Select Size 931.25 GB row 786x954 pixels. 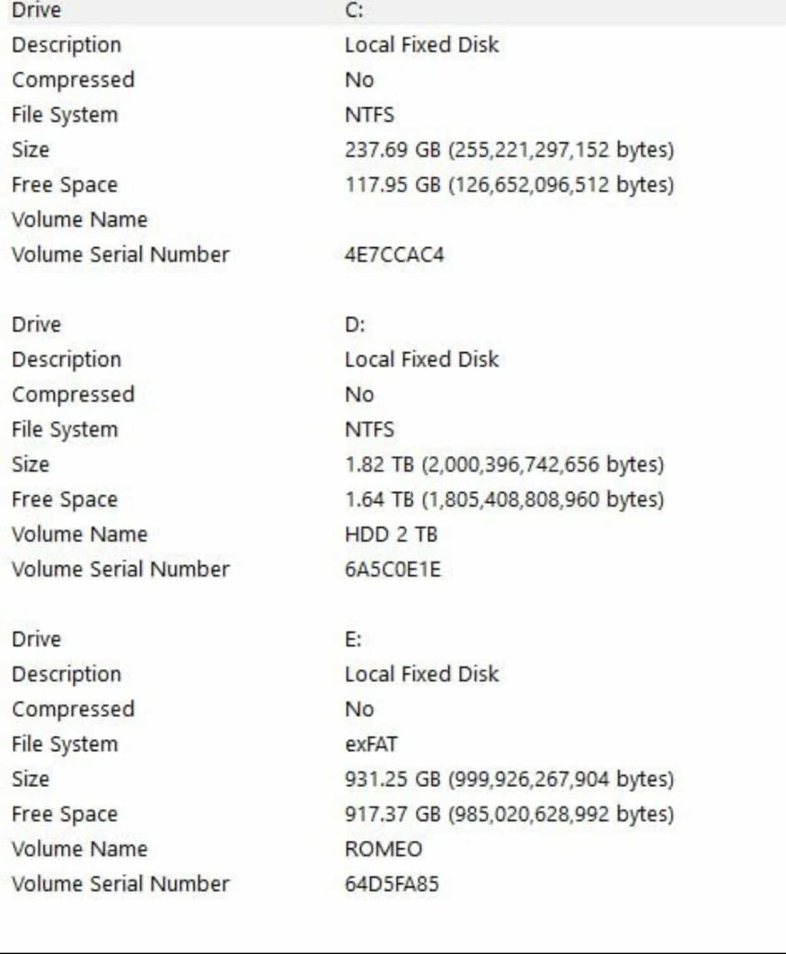pyautogui.click(x=395, y=779)
